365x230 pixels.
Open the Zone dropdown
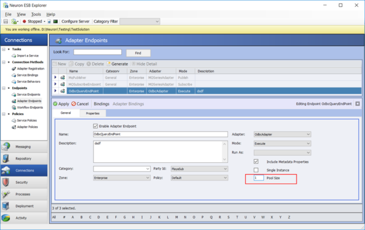click(121, 178)
